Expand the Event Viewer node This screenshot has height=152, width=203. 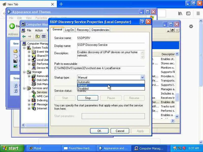(29, 52)
